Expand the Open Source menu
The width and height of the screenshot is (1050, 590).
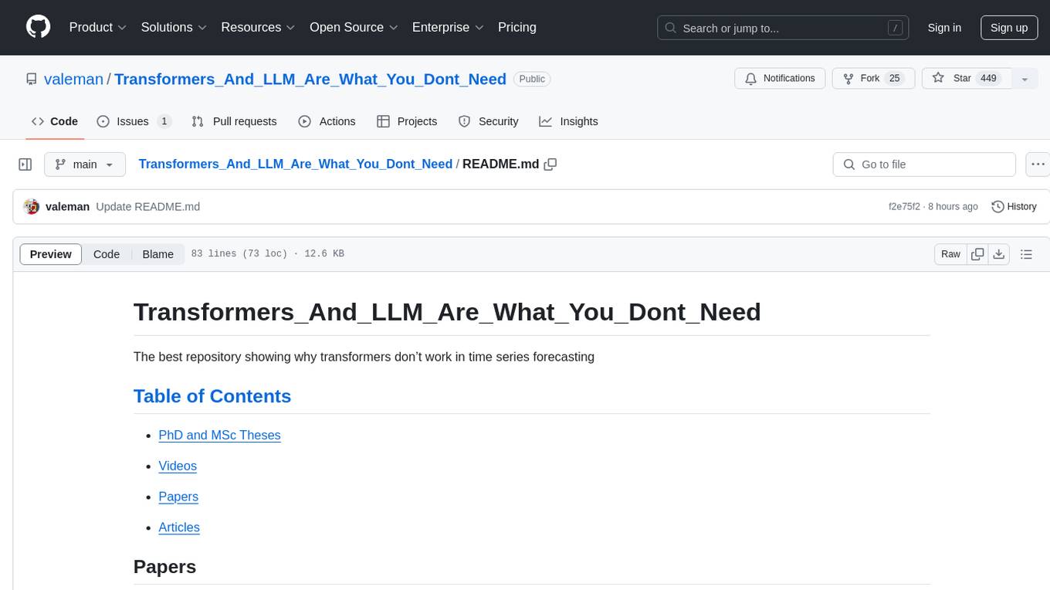pos(354,27)
